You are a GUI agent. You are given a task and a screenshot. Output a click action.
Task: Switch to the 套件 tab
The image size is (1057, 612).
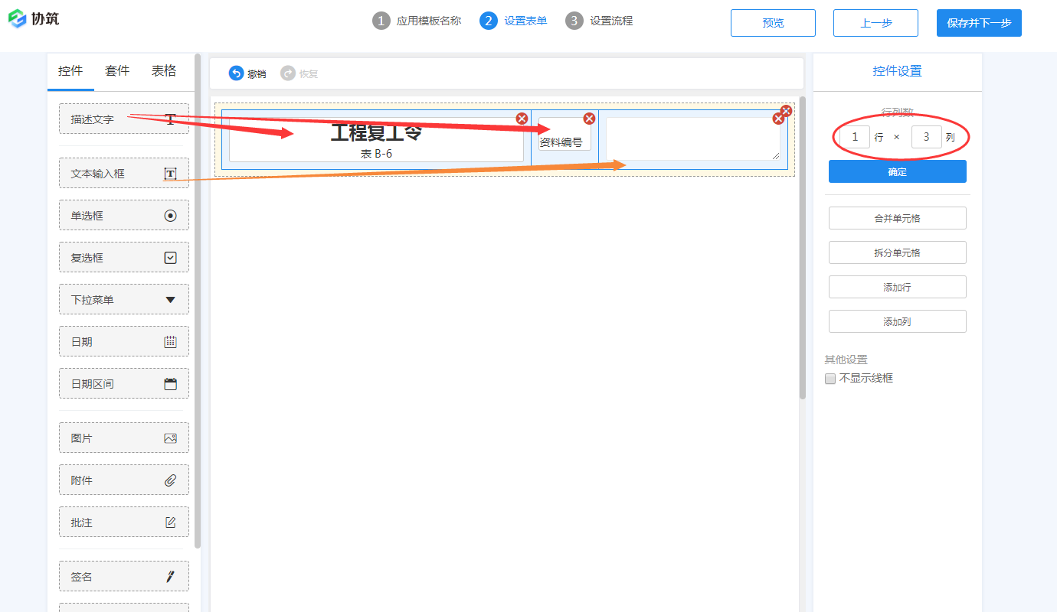coord(117,71)
